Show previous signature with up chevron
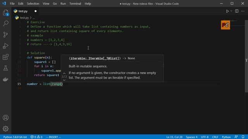This screenshot has height=139, width=248. pos(64,73)
